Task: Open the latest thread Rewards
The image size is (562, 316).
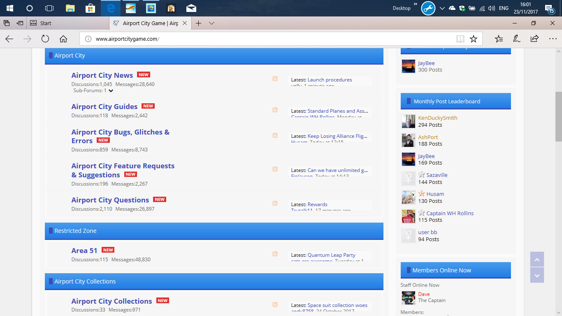Action: pyautogui.click(x=318, y=204)
